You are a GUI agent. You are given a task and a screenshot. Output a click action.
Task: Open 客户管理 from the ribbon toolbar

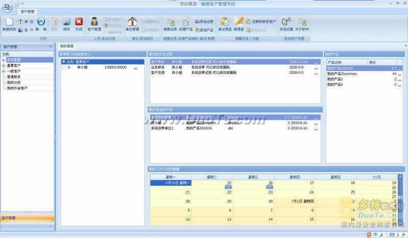(94, 24)
